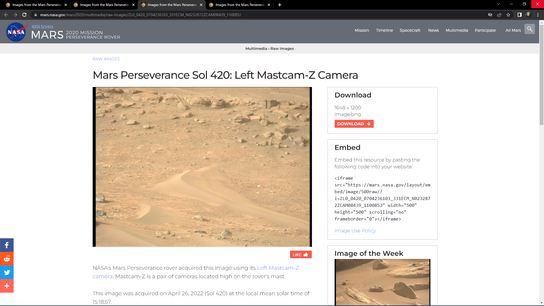Bookmark this page with star icon
The image size is (544, 306).
click(508, 15)
